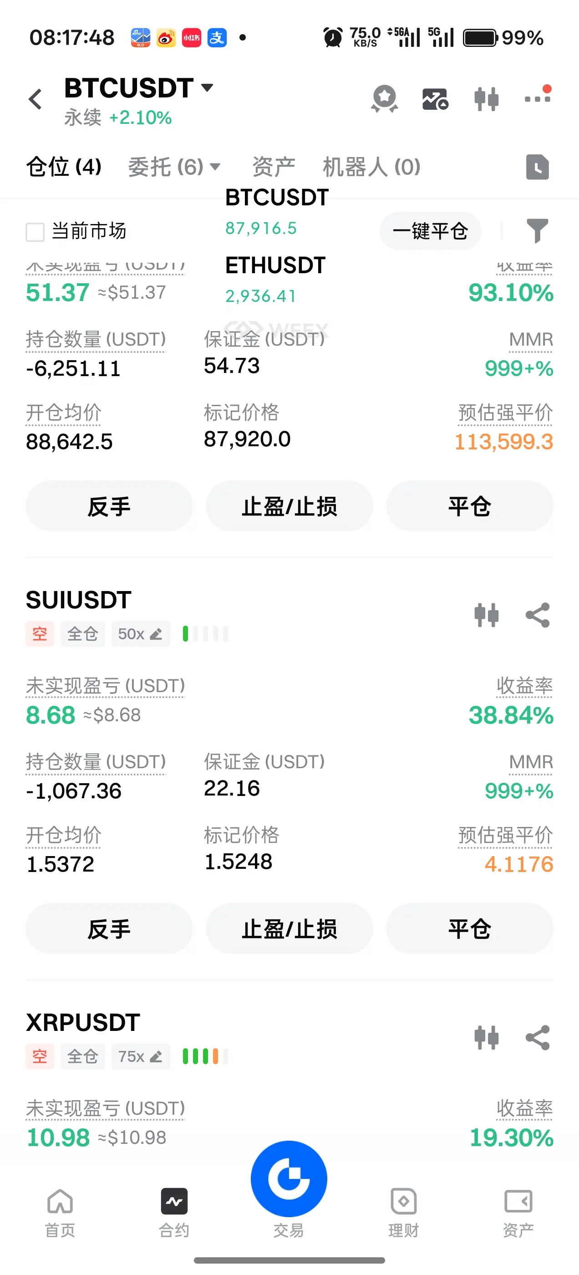Screen dimensions: 579x1275
Task: Tap 平仓 for the BTC position
Action: click(470, 506)
